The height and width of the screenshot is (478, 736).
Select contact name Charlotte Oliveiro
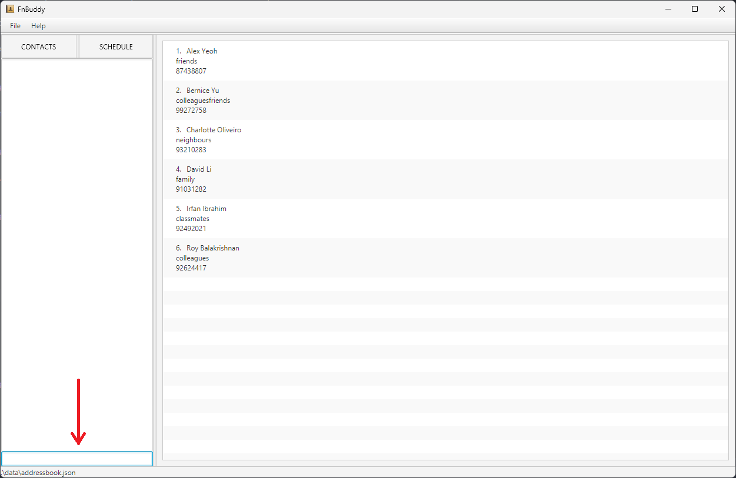(x=214, y=130)
